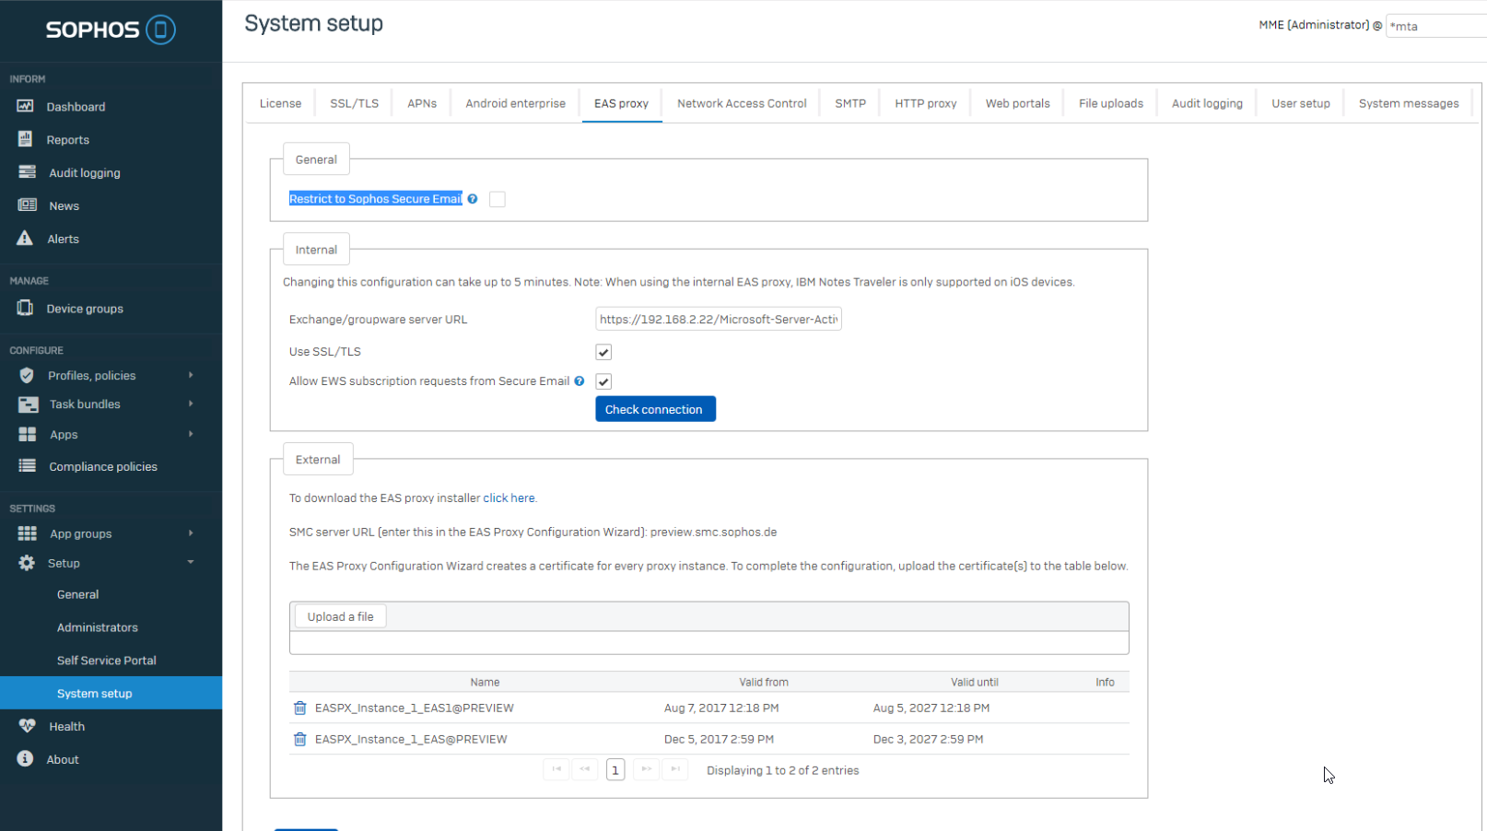
Task: Open the Android enterprise tab
Action: (x=515, y=103)
